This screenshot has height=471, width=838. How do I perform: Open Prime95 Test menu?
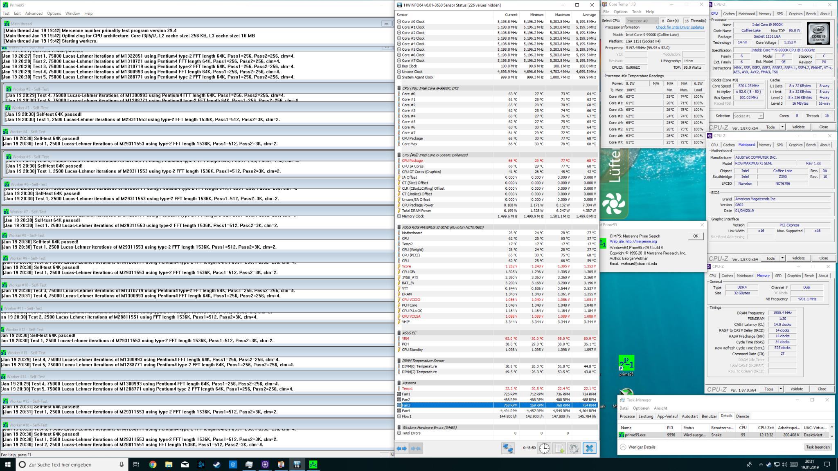tap(6, 13)
